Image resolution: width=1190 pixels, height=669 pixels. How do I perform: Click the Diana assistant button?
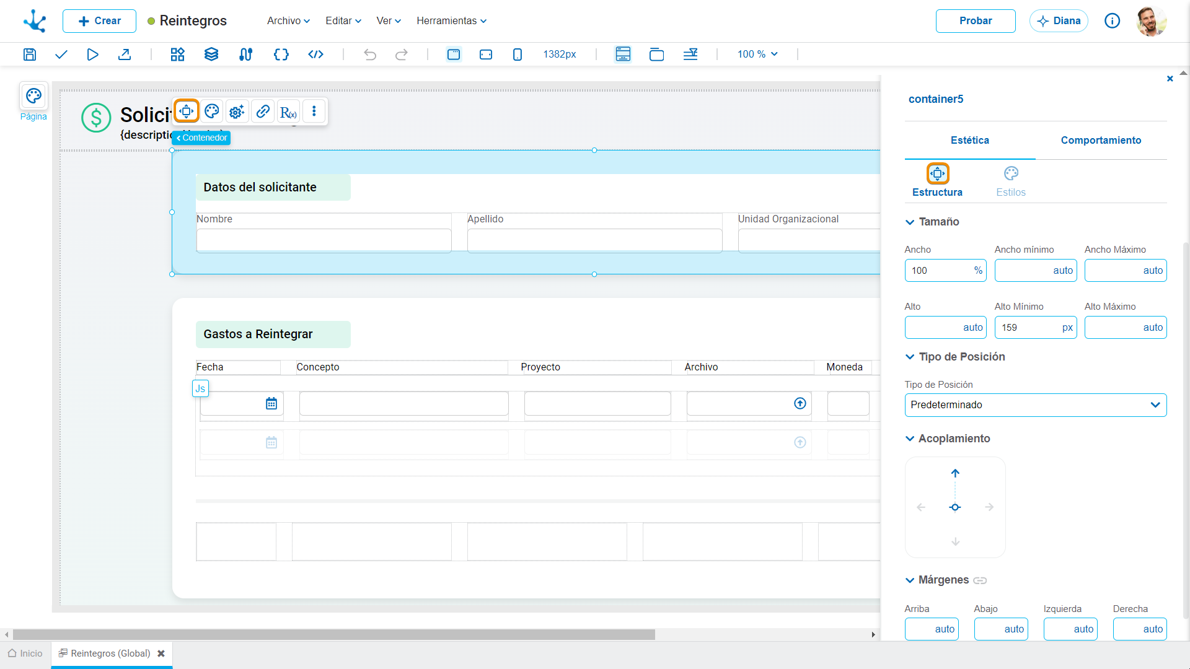coord(1059,21)
